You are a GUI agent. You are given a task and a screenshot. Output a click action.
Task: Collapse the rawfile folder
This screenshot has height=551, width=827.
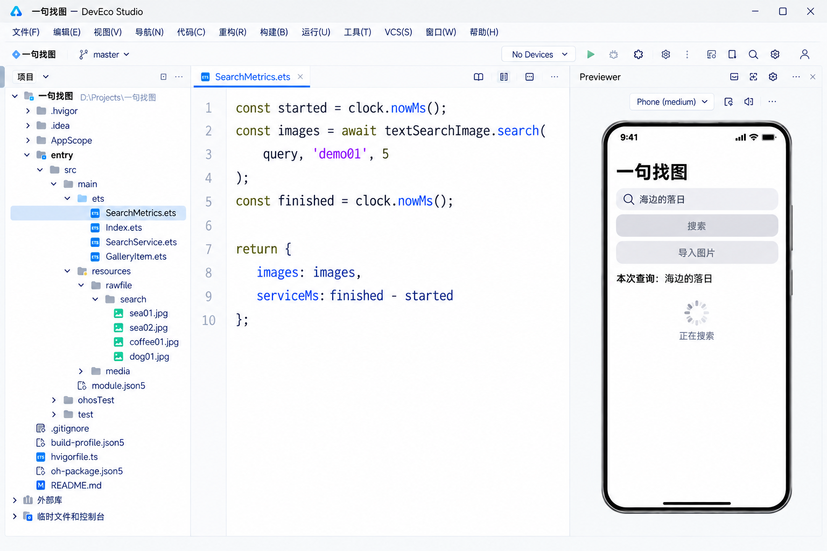pyautogui.click(x=81, y=285)
